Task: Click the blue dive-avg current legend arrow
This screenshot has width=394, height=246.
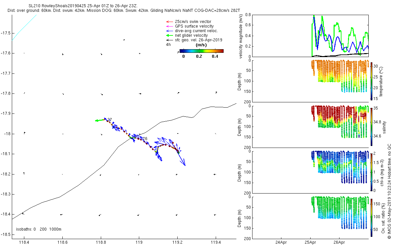Action: (169, 31)
